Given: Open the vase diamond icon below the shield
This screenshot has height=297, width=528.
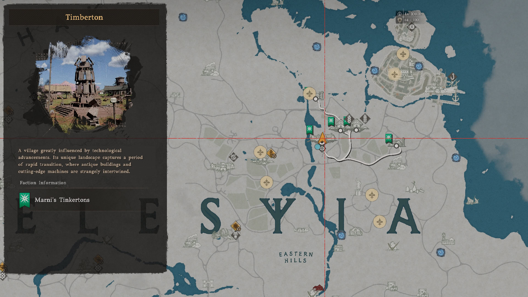Looking at the screenshot, I should (x=235, y=235).
